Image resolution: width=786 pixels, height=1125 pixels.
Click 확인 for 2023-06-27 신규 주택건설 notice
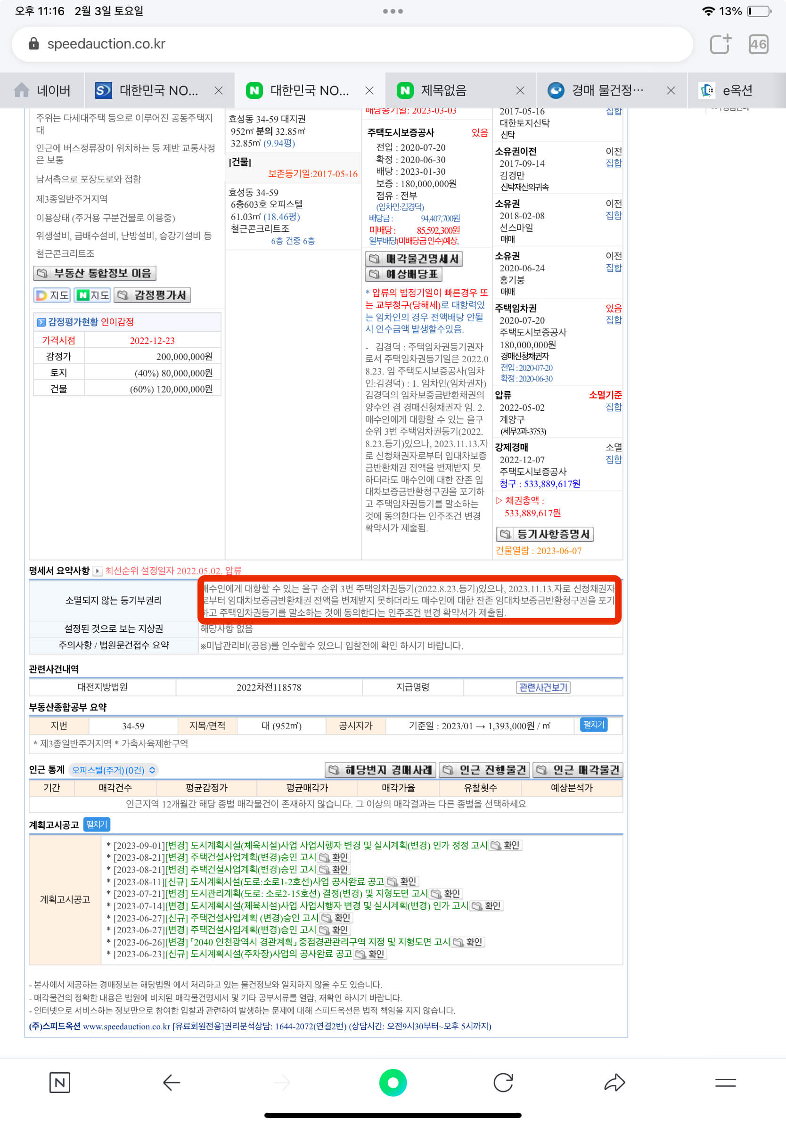point(336,918)
